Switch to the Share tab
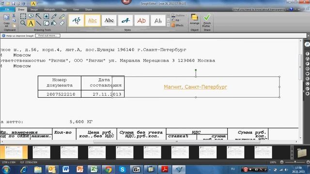 click(x=88, y=10)
